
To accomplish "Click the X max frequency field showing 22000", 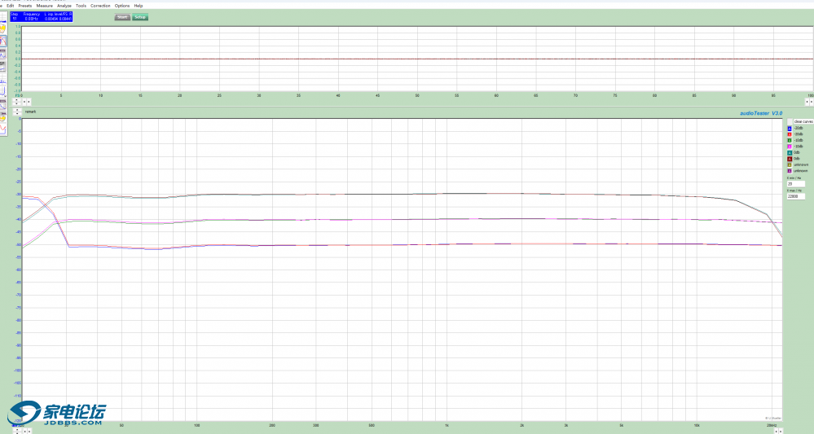I will click(x=796, y=196).
